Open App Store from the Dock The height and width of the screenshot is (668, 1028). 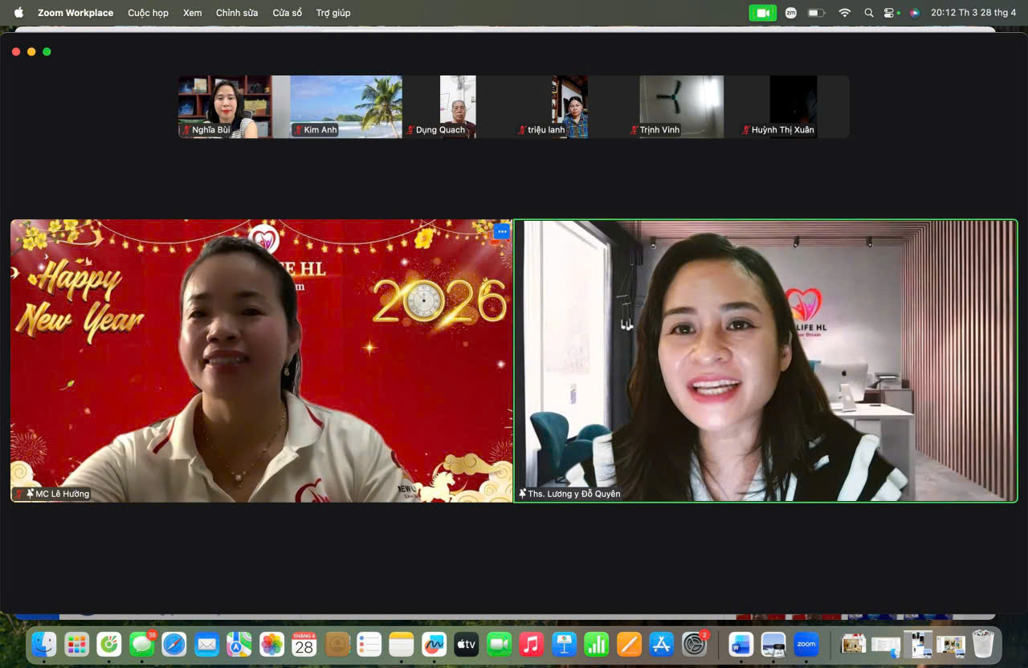tap(662, 644)
